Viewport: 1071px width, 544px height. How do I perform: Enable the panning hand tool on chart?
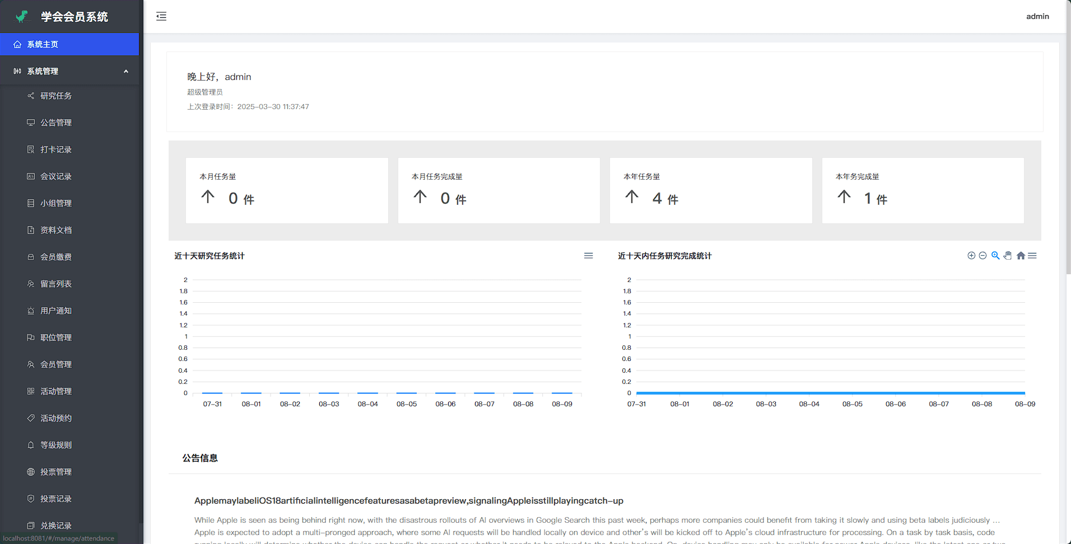point(1008,256)
